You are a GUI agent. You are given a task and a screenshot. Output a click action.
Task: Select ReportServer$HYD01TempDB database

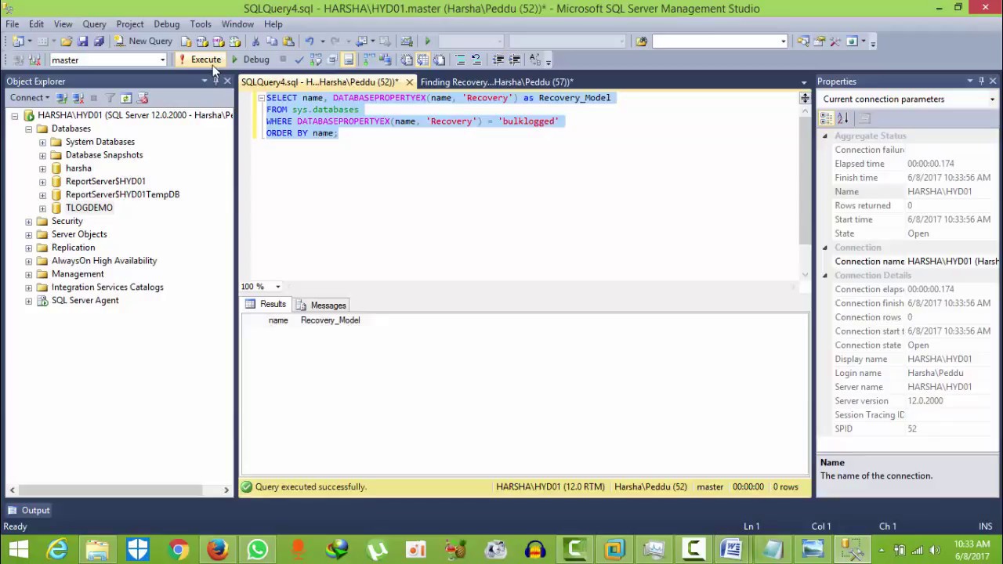pos(122,195)
